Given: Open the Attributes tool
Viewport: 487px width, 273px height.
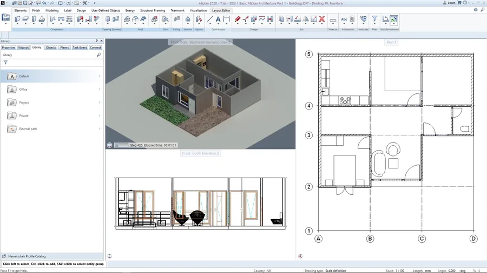Looking at the screenshot, I should [x=363, y=19].
